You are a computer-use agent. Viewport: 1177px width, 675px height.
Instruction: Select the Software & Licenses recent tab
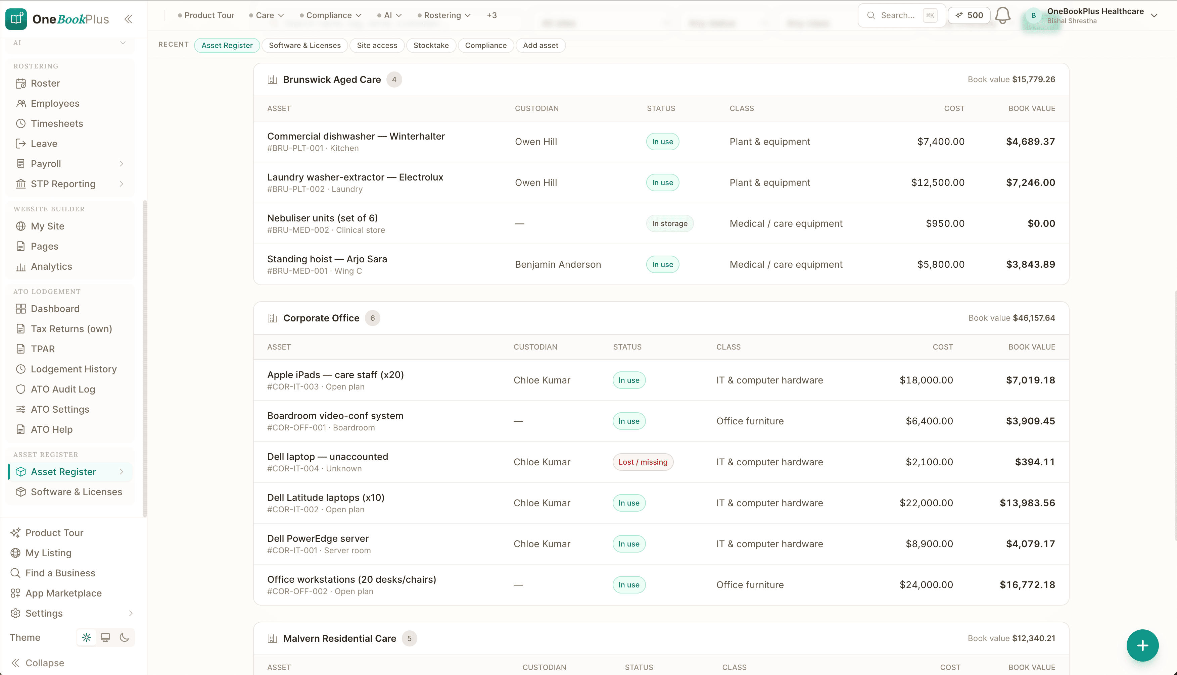[305, 45]
